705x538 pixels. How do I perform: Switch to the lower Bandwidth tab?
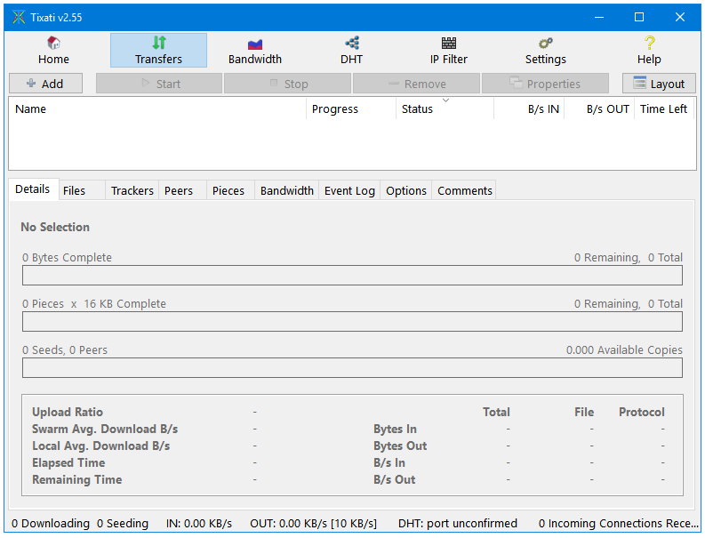point(287,190)
